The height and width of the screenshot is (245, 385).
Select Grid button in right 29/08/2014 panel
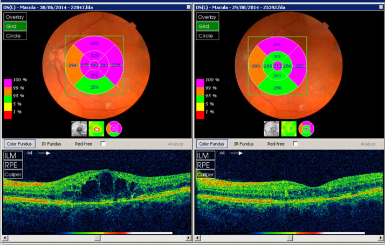pyautogui.click(x=207, y=26)
